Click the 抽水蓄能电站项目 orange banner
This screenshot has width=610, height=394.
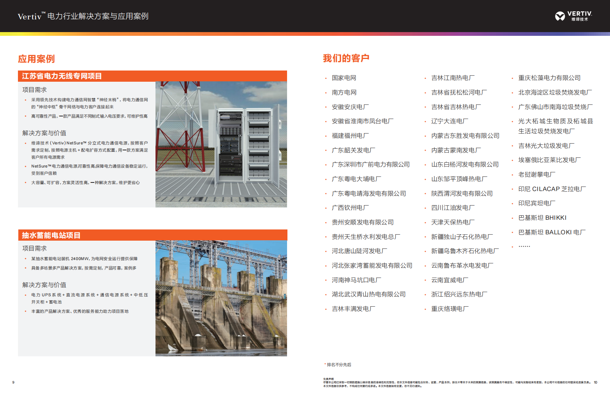[152, 235]
